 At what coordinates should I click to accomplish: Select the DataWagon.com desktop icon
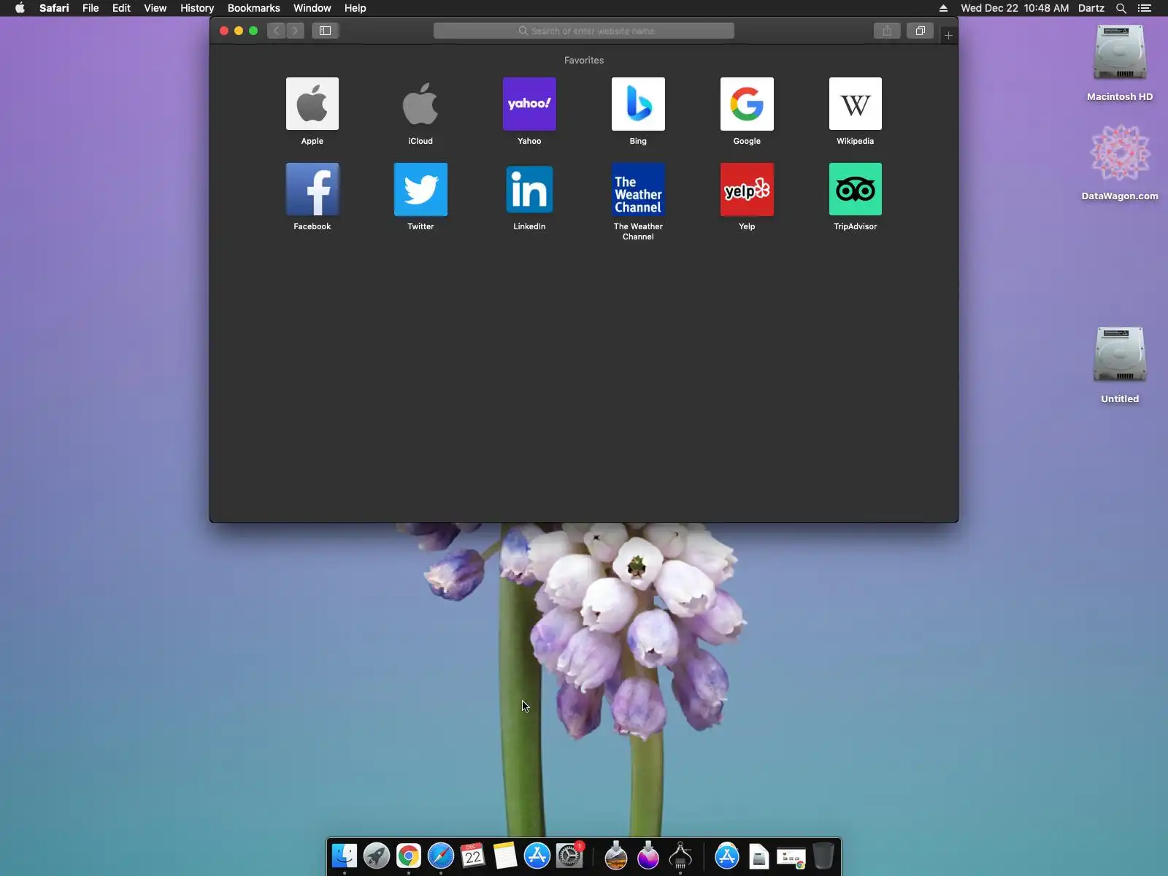(x=1120, y=153)
